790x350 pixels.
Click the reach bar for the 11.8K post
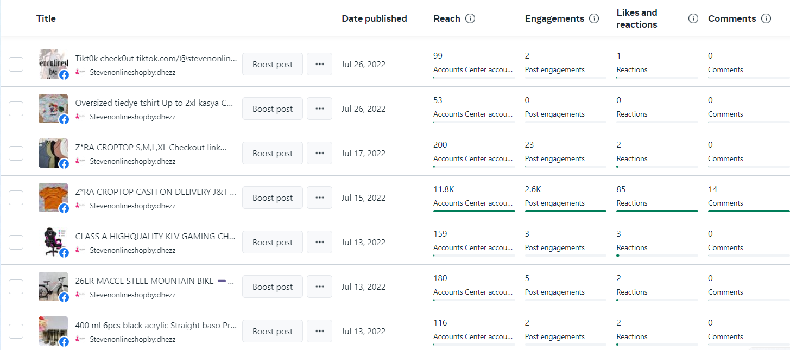(x=474, y=211)
